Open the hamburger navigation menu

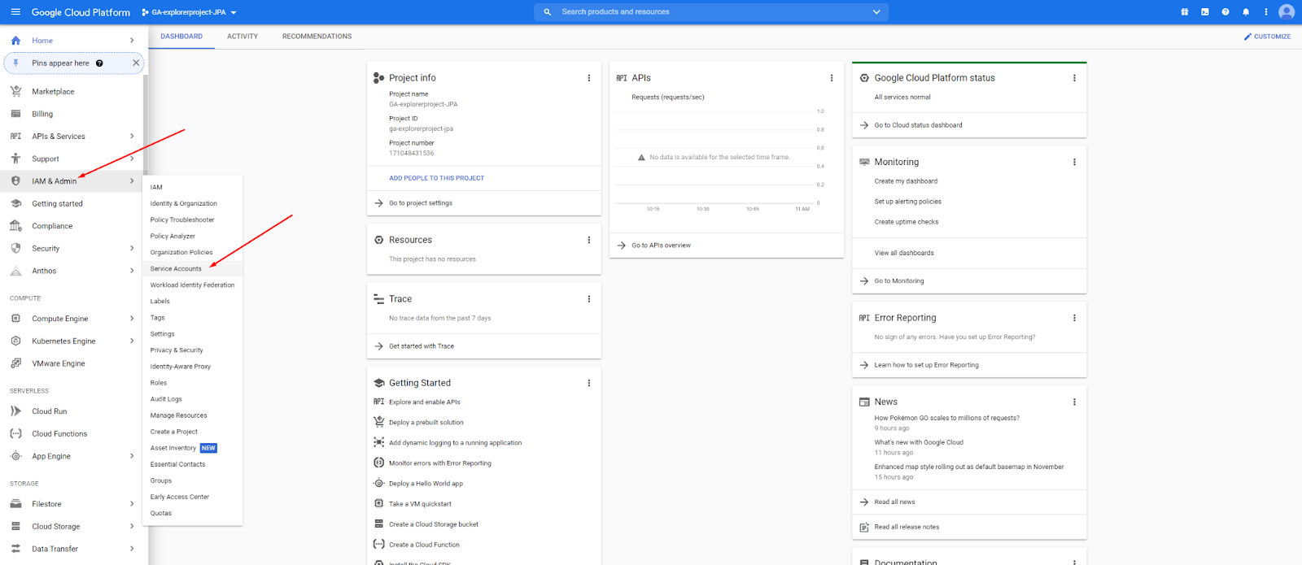(x=15, y=12)
